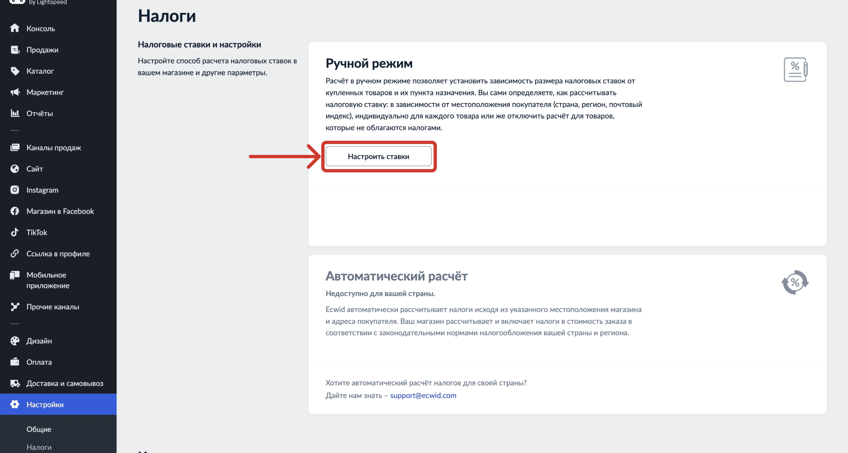The height and width of the screenshot is (453, 848).
Task: Open the Other channels menu item
Action: pos(52,307)
